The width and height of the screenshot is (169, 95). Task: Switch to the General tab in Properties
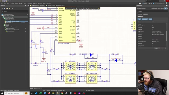point(140,14)
